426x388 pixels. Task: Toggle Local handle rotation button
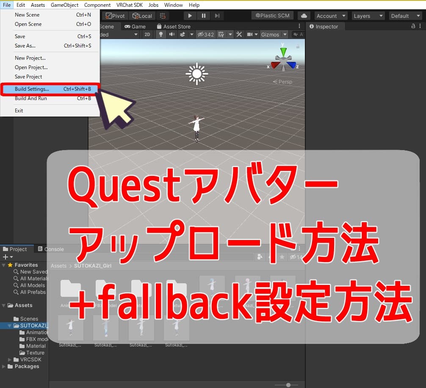pyautogui.click(x=142, y=16)
